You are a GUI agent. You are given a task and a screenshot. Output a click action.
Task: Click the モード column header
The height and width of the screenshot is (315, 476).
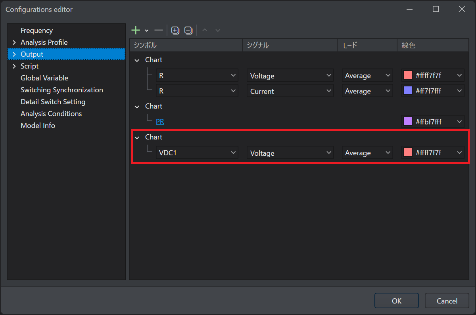point(367,45)
